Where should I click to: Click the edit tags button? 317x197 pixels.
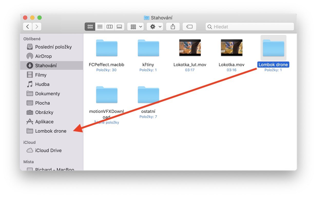tap(189, 27)
